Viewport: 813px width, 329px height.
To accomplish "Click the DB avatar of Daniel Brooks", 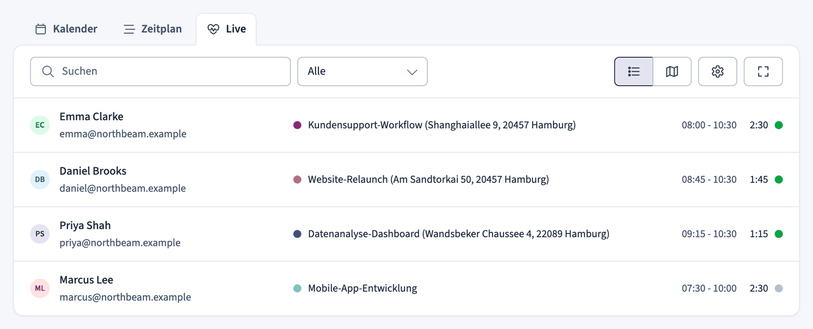I will pyautogui.click(x=40, y=179).
